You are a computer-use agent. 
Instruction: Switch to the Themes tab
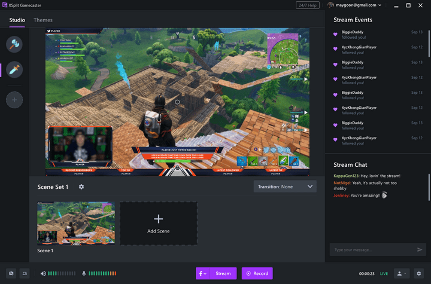click(x=43, y=20)
